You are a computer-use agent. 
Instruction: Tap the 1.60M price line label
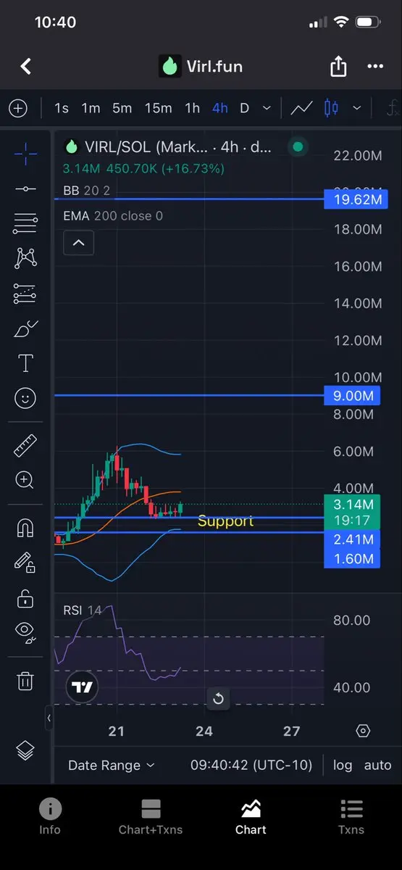click(x=353, y=558)
